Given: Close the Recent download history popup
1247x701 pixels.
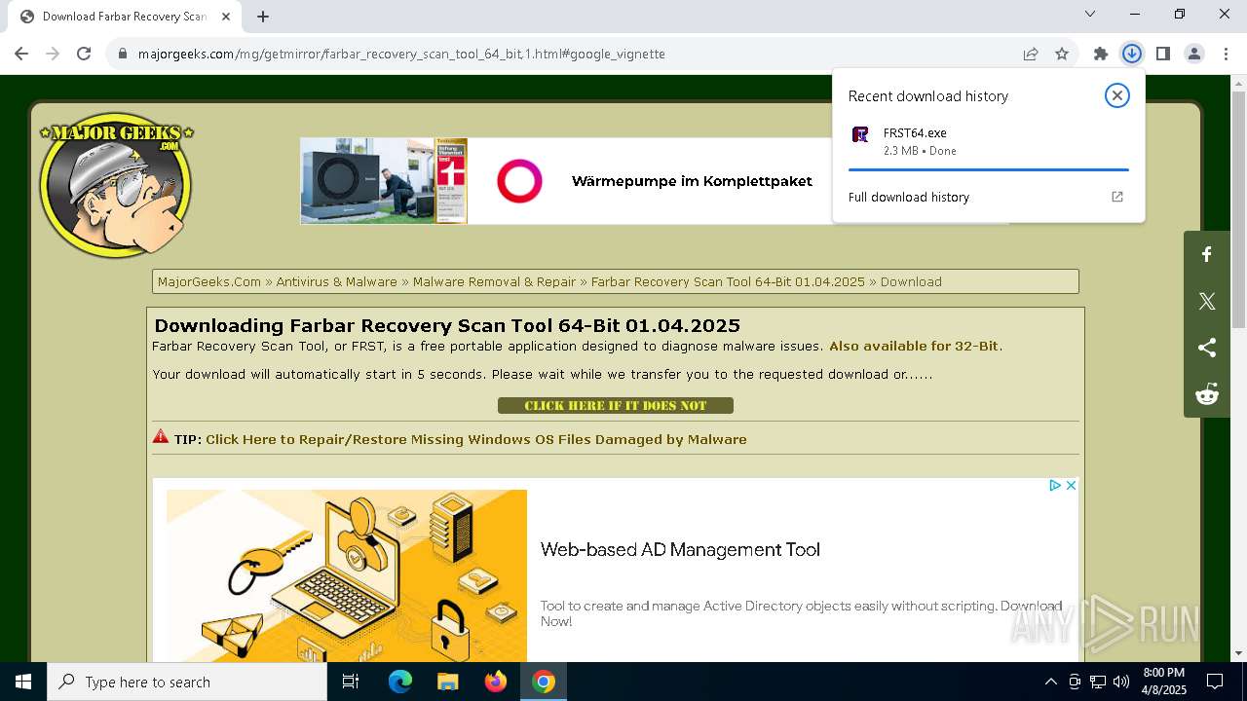Looking at the screenshot, I should point(1116,95).
